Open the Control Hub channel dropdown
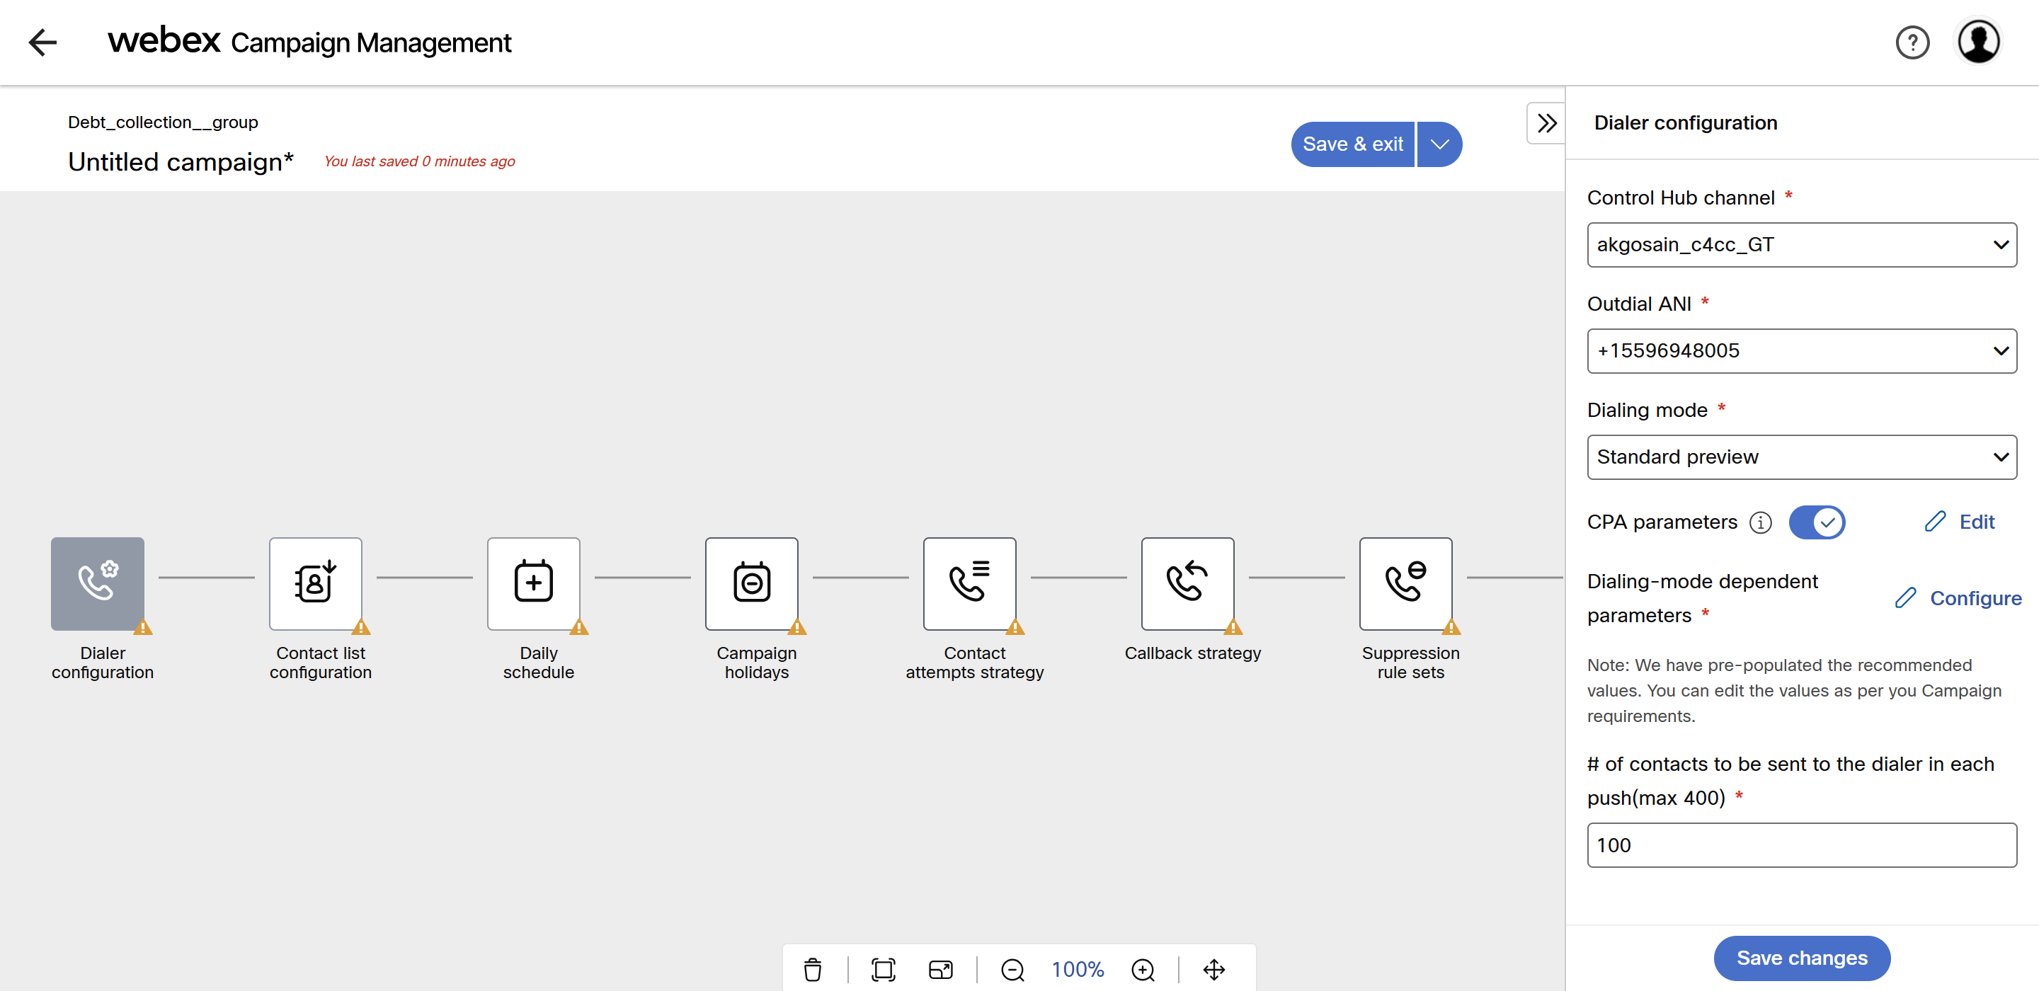The image size is (2039, 991). (x=1802, y=245)
